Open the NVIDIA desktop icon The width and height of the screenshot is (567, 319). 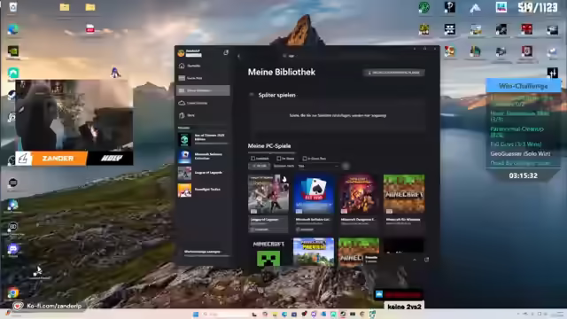click(13, 51)
